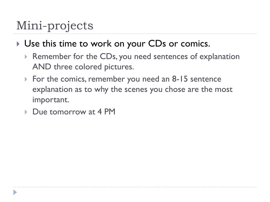
Task: Select the words "are the most"
Action: [210, 89]
